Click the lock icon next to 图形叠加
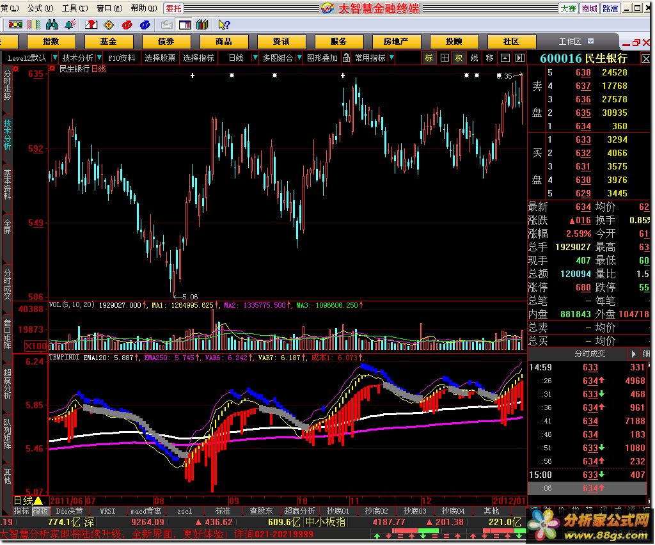This screenshot has height=545, width=655. pyautogui.click(x=346, y=58)
